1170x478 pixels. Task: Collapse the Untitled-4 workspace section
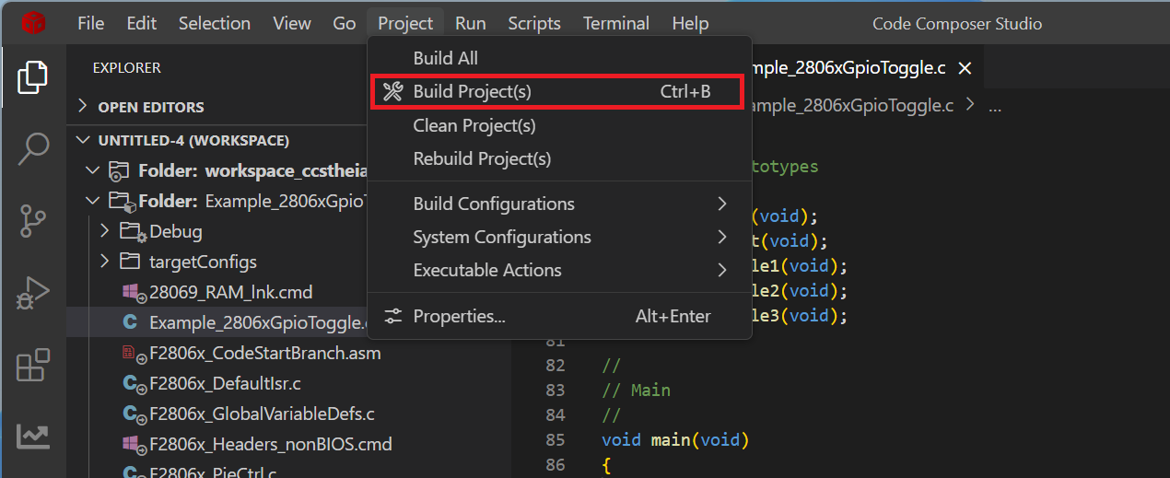click(83, 140)
